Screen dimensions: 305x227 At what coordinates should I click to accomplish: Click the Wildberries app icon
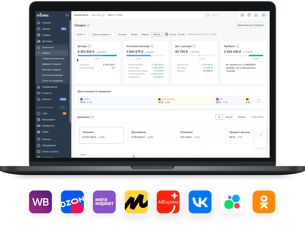[40, 202]
